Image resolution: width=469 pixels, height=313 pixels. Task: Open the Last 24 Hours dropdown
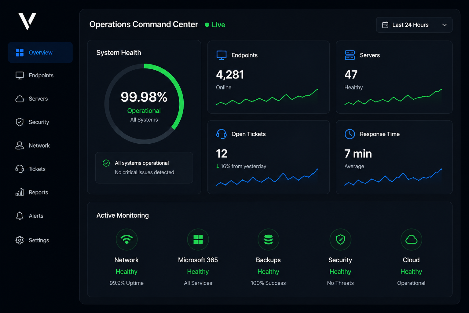414,25
